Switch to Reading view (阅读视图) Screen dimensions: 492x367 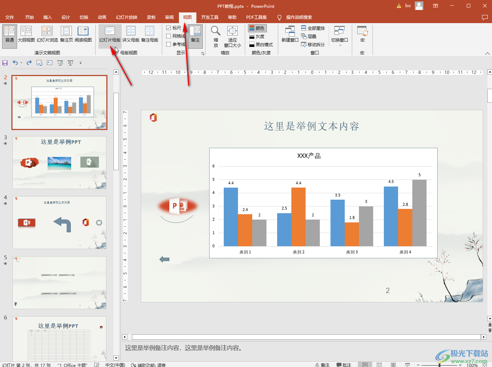point(83,34)
